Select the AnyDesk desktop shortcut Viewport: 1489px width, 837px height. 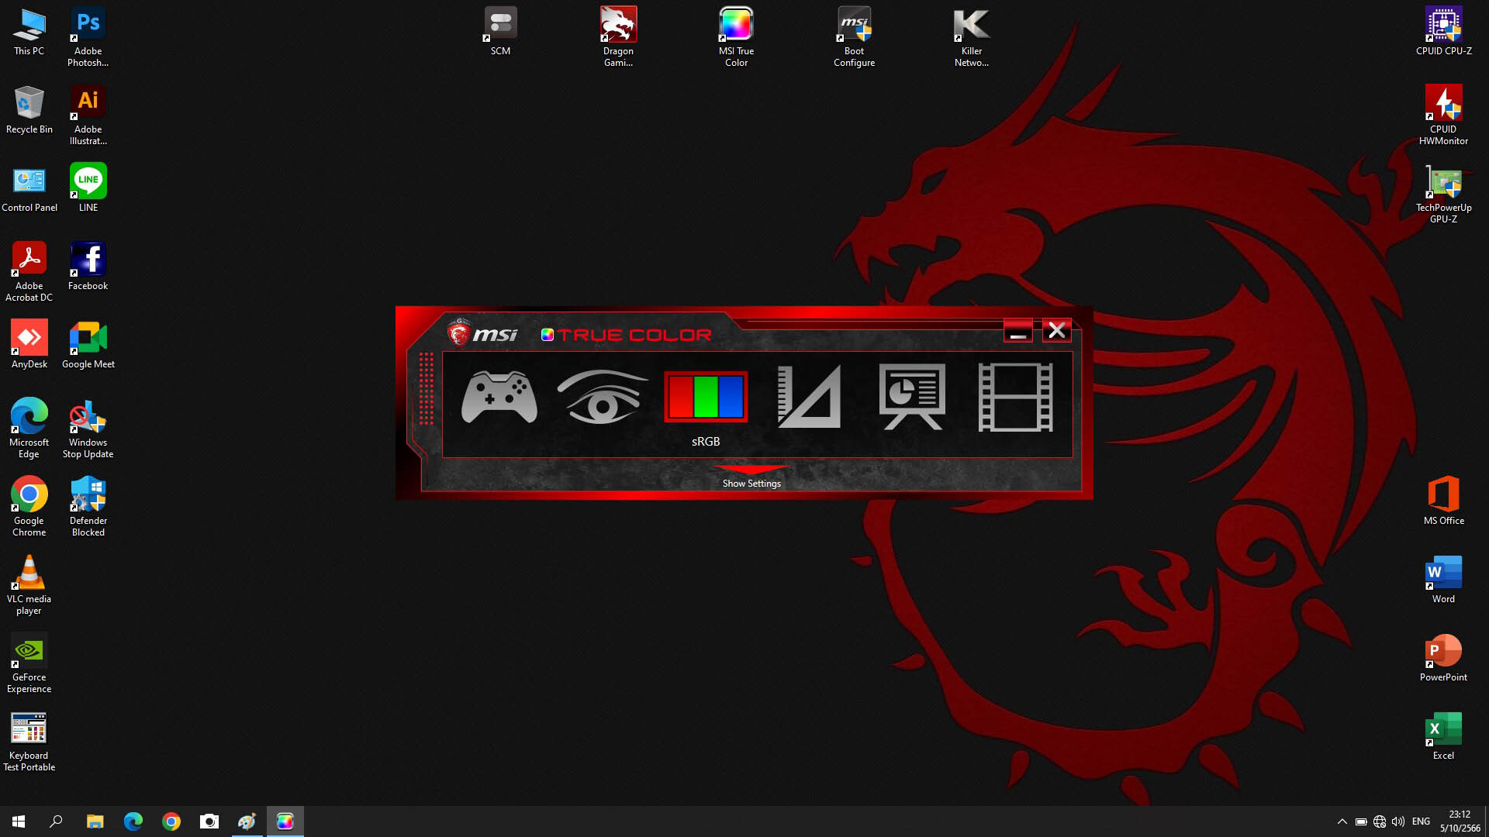pos(29,345)
